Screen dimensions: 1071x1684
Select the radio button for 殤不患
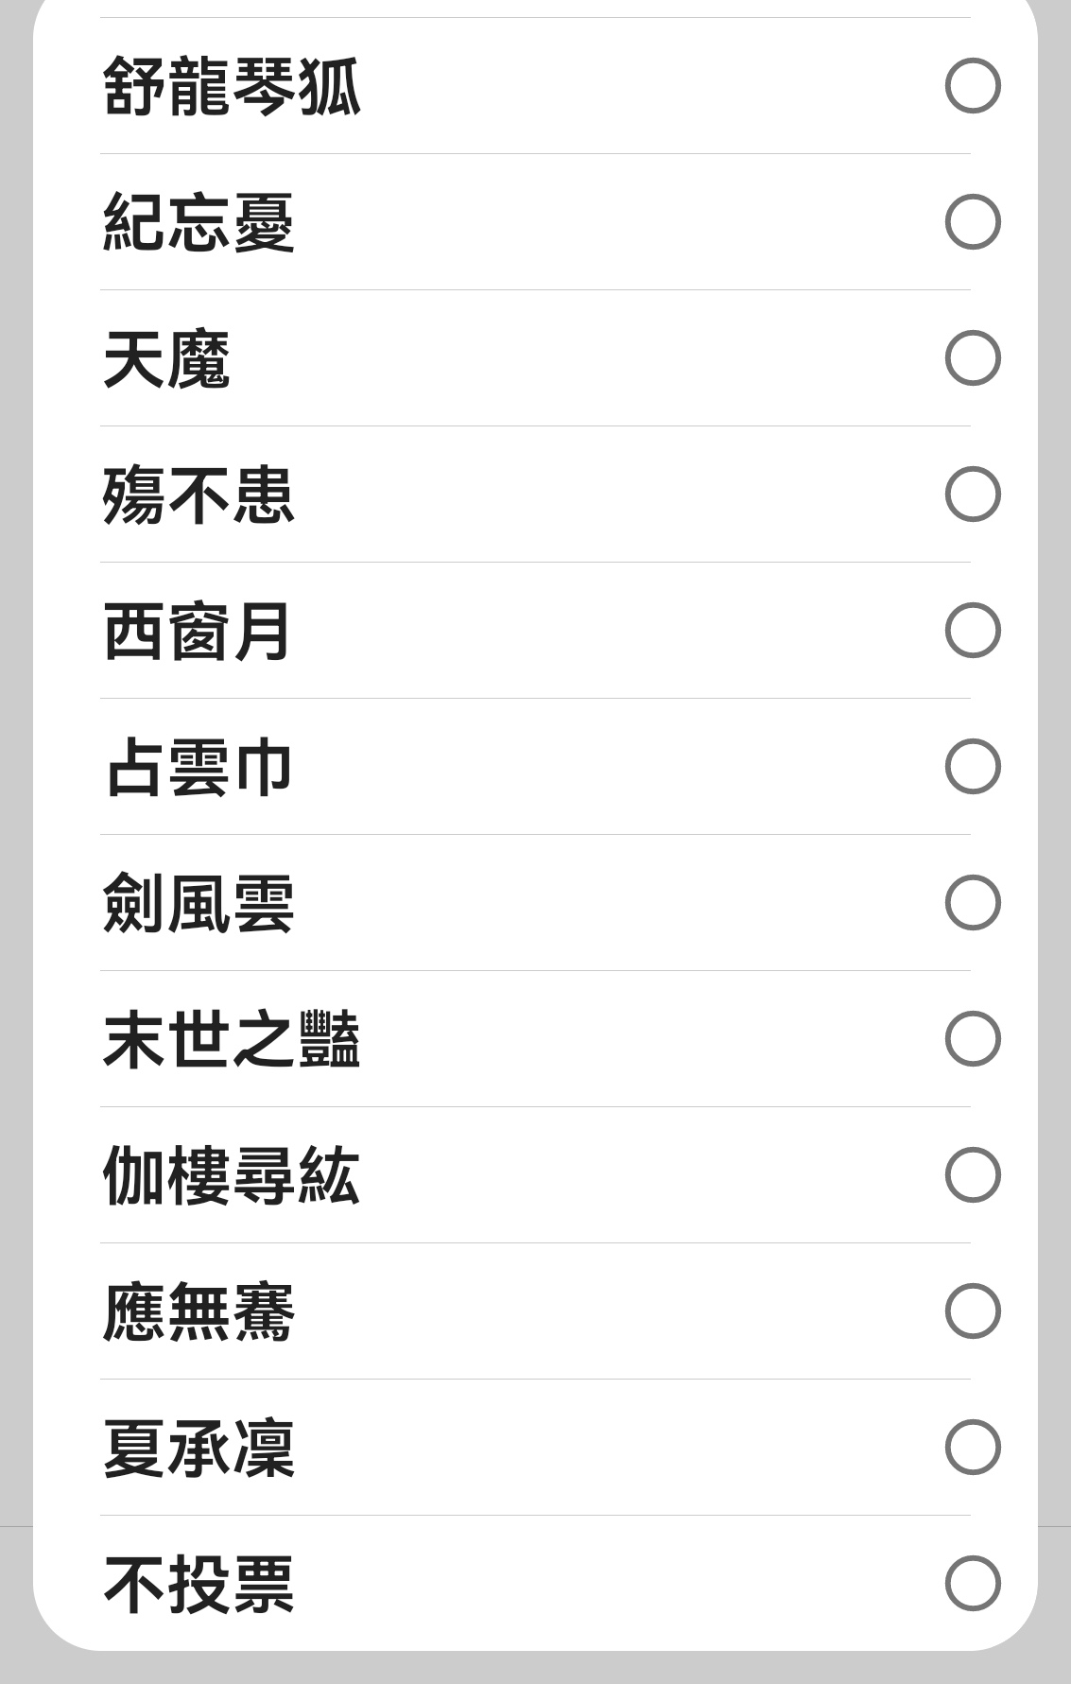pos(973,495)
